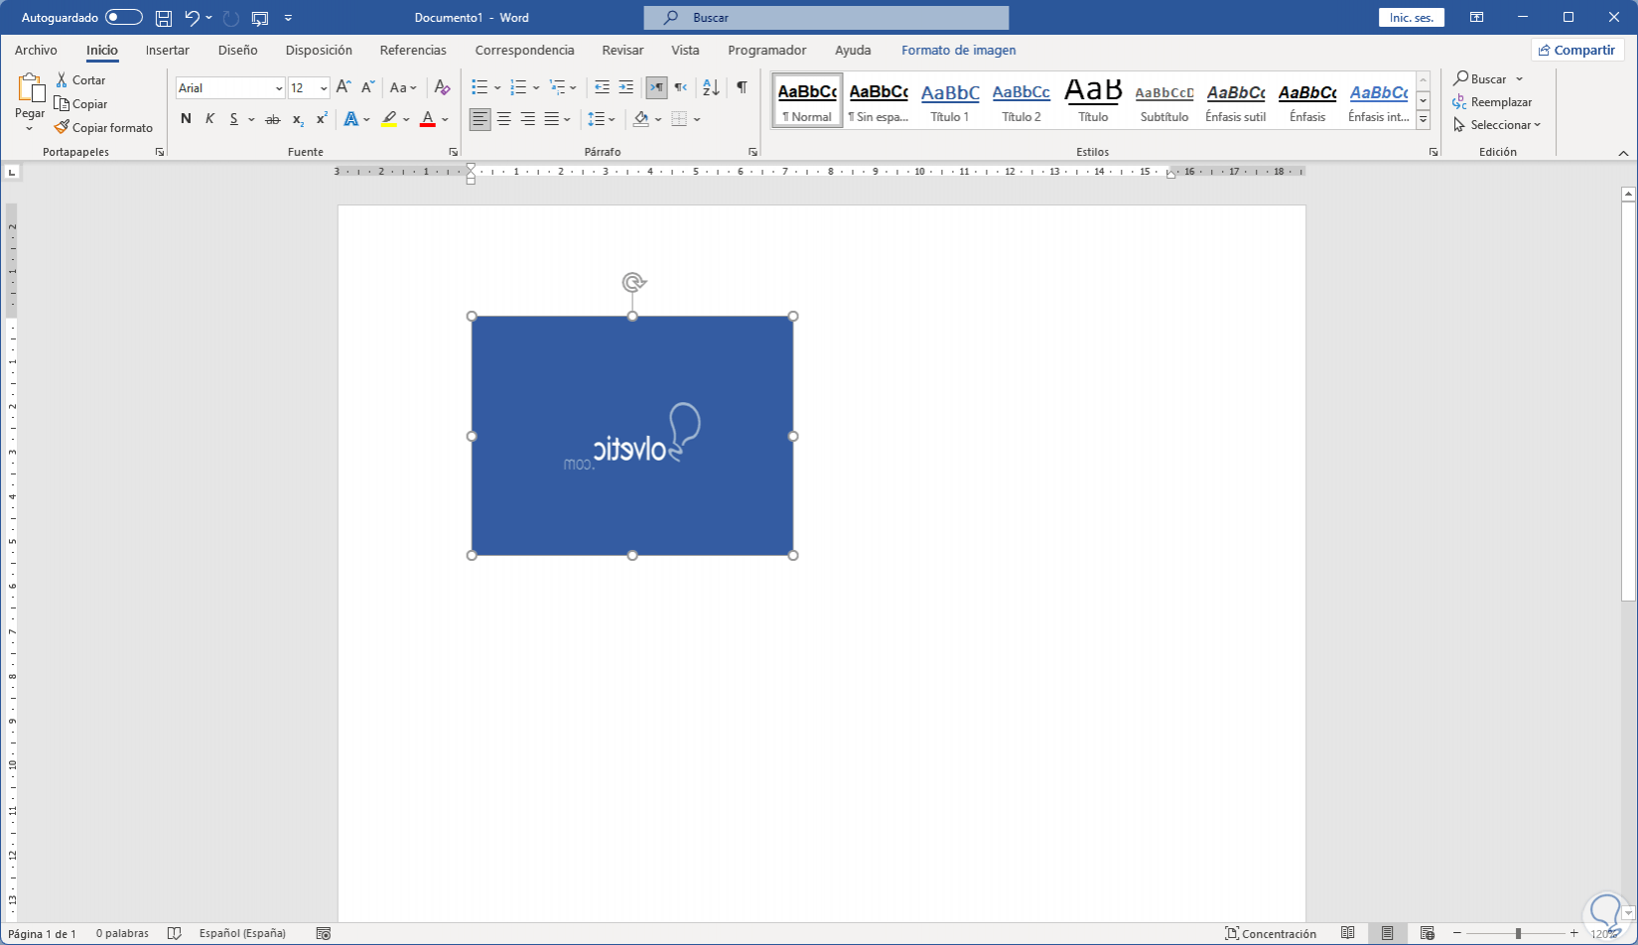Open spelling proofing status icon
The width and height of the screenshot is (1638, 945).
pos(175,933)
